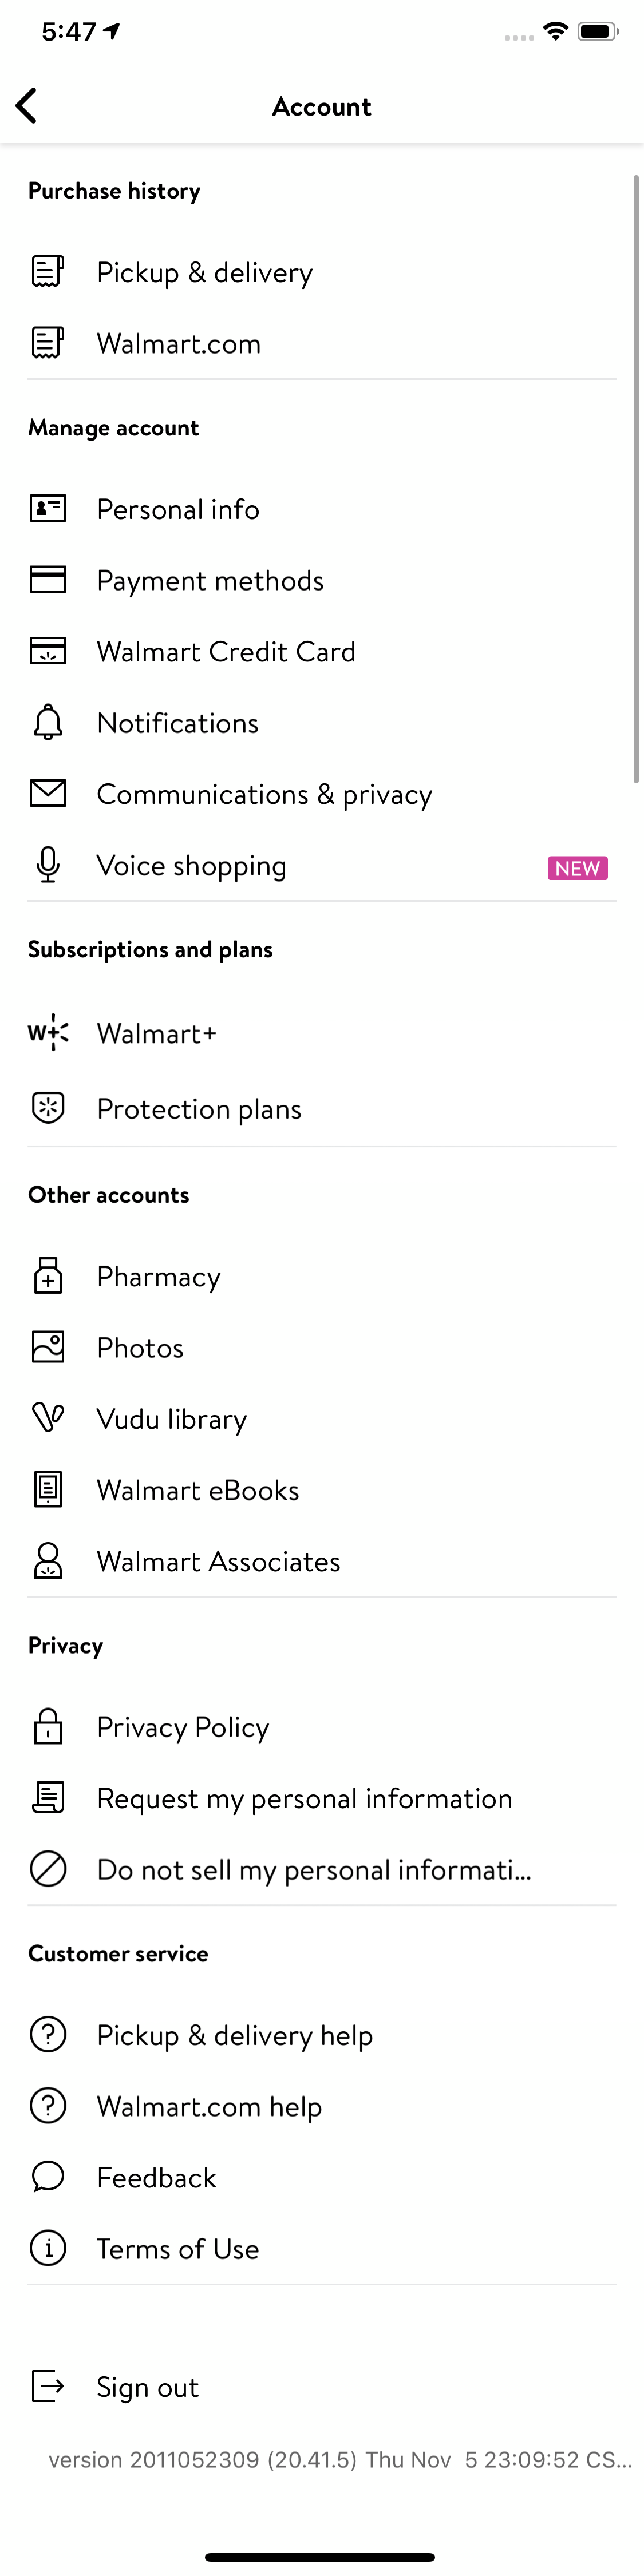
Task: Open Terms of Use
Action: click(x=178, y=2249)
